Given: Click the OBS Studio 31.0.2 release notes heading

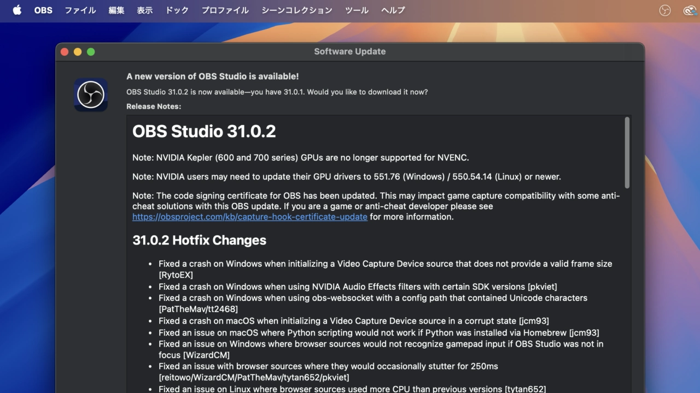Looking at the screenshot, I should click(204, 132).
